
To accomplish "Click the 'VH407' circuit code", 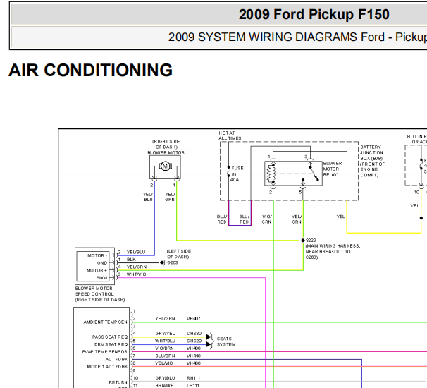I will 193,318.
